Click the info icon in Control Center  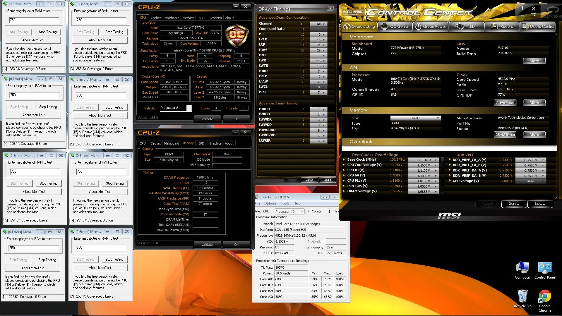tap(522, 8)
